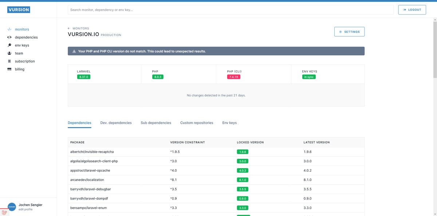Focus the search monitor, dependency or env key field
This screenshot has width=437, height=216.
(x=231, y=10)
